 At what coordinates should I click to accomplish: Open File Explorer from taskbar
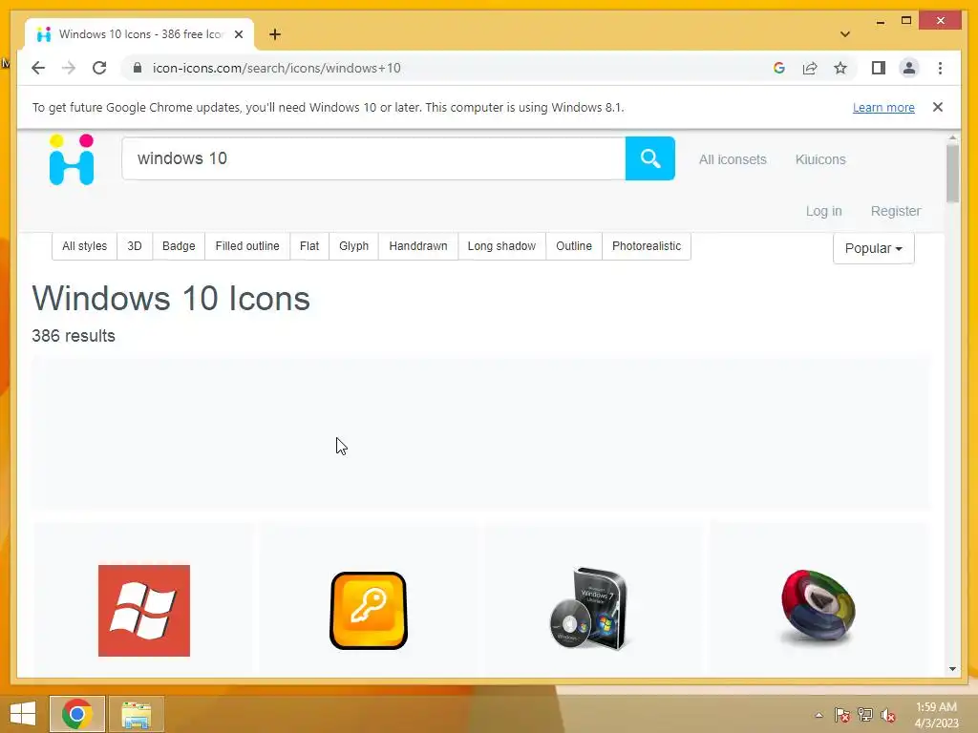pyautogui.click(x=136, y=714)
